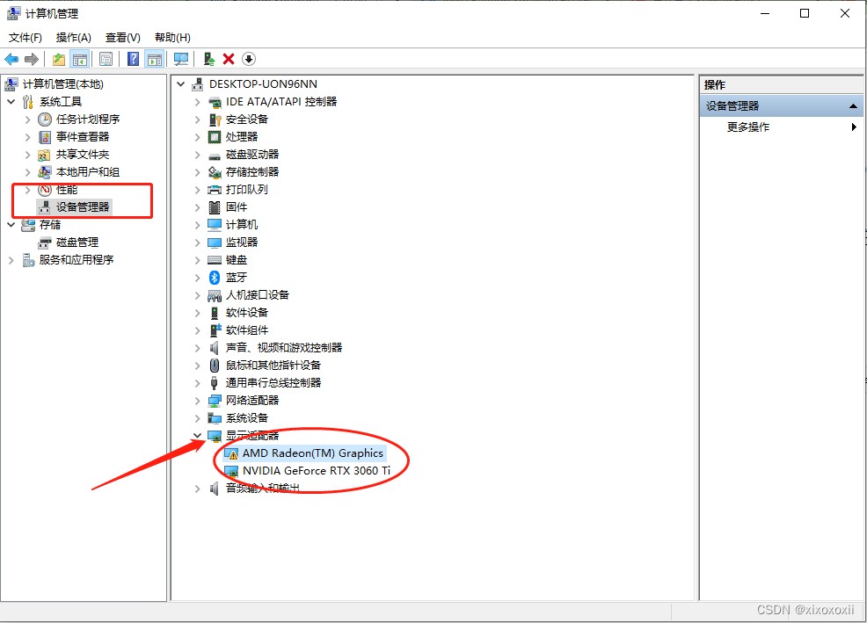The height and width of the screenshot is (623, 867).
Task: Select the 监视器 category
Action: [242, 243]
